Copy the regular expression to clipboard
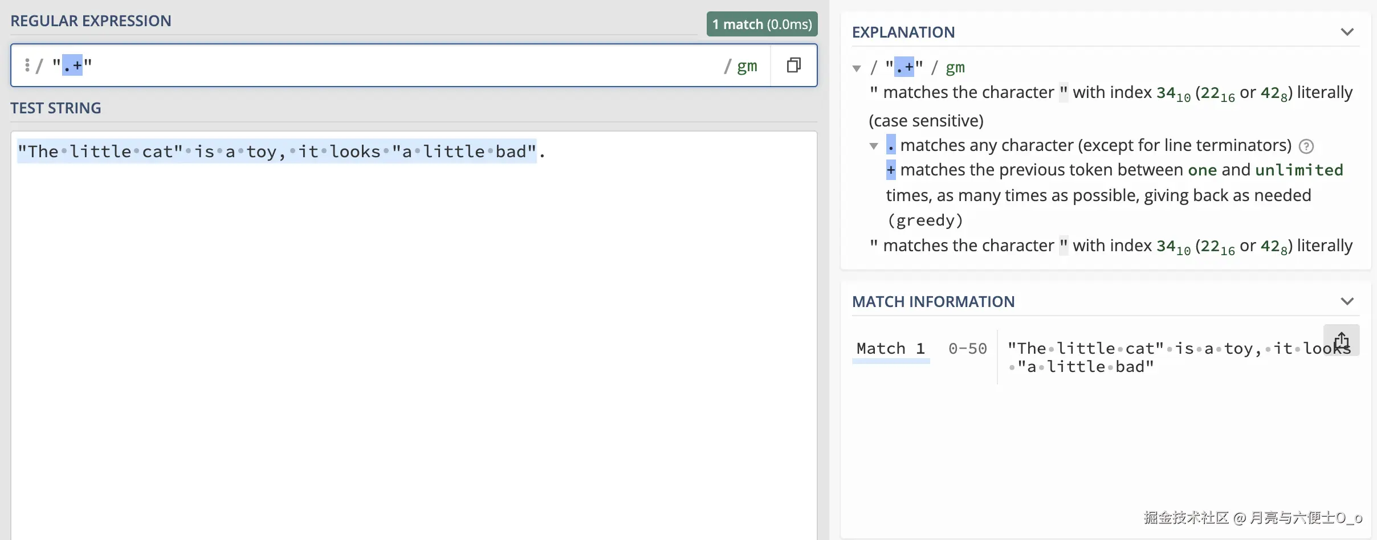The height and width of the screenshot is (540, 1377). tap(793, 65)
